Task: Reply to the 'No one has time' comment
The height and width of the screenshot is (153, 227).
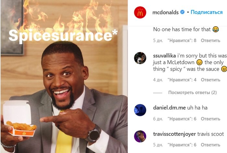Action: click(210, 41)
